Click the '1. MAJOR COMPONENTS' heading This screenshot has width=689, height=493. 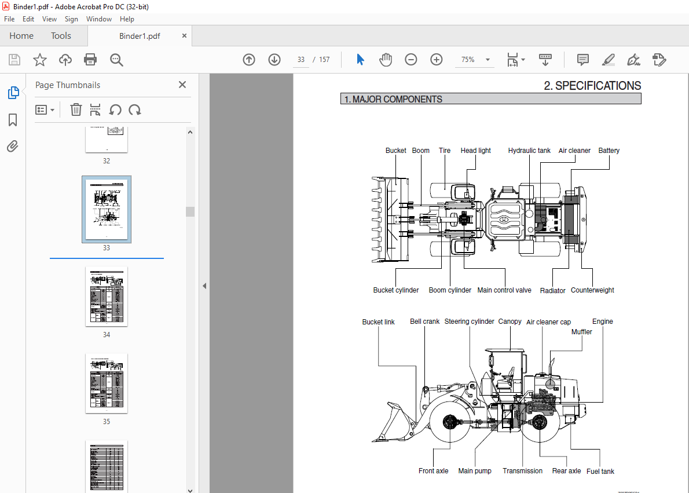[393, 100]
